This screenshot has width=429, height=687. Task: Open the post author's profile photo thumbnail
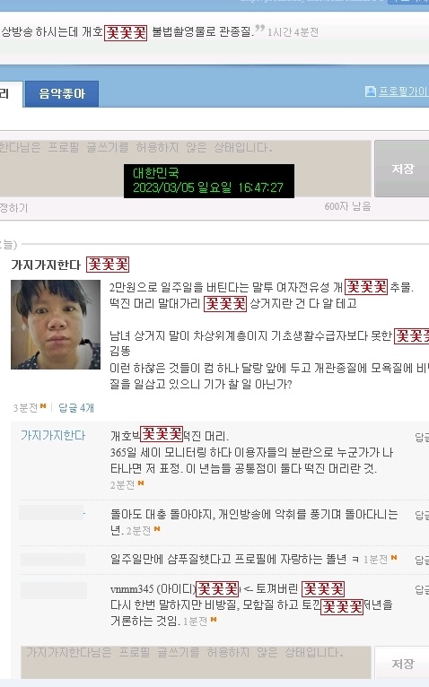click(56, 325)
